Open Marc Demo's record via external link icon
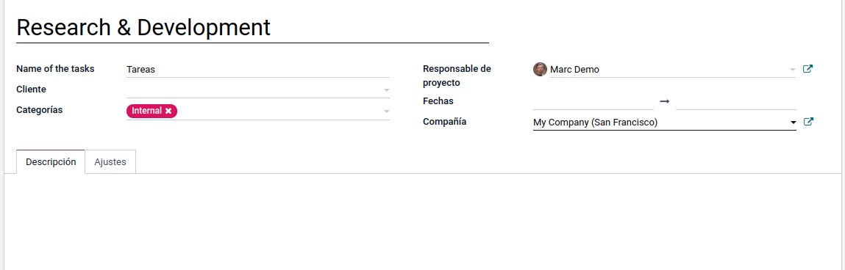This screenshot has width=845, height=270. (807, 69)
